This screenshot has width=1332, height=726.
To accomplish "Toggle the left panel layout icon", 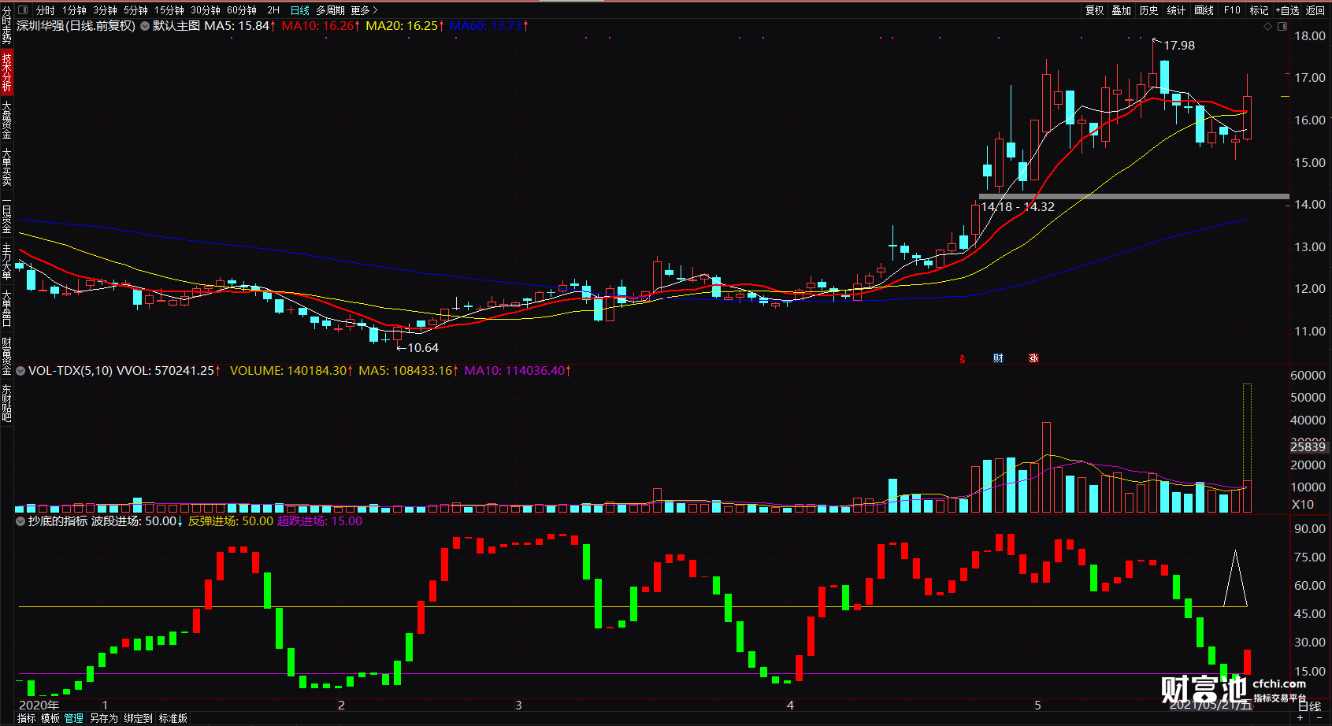I will [x=22, y=10].
